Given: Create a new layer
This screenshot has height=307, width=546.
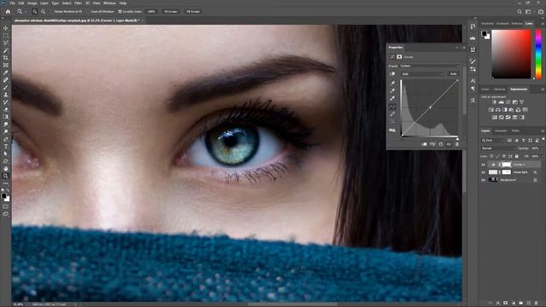Looking at the screenshot, I should point(529,304).
